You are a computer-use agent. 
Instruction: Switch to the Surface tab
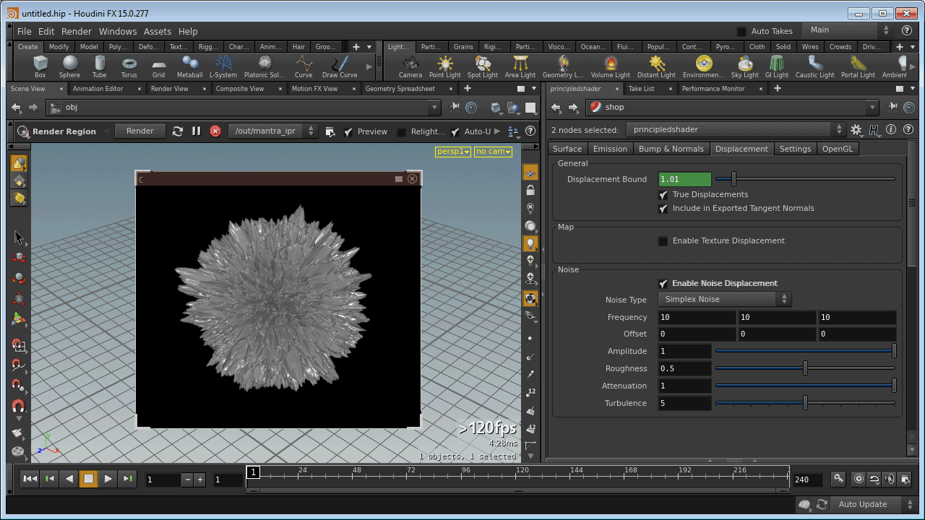click(x=567, y=149)
